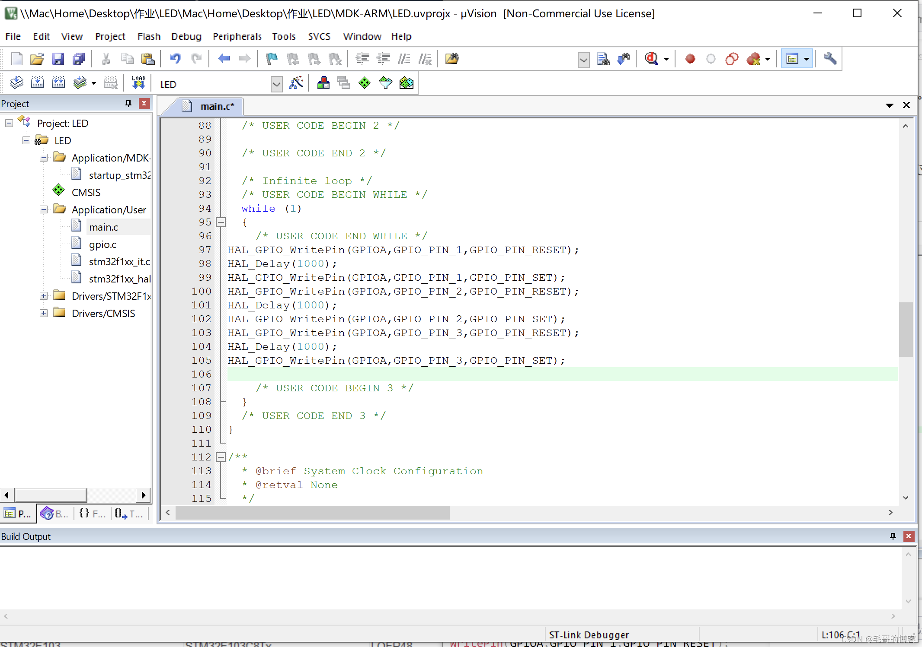
Task: Click the Undo arrow icon
Action: pyautogui.click(x=175, y=59)
